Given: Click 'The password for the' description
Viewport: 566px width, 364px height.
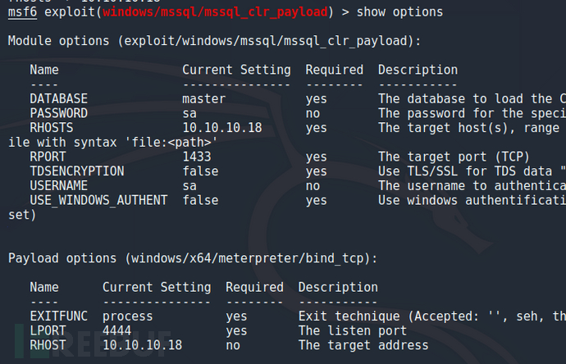Looking at the screenshot, I should click(450, 114).
